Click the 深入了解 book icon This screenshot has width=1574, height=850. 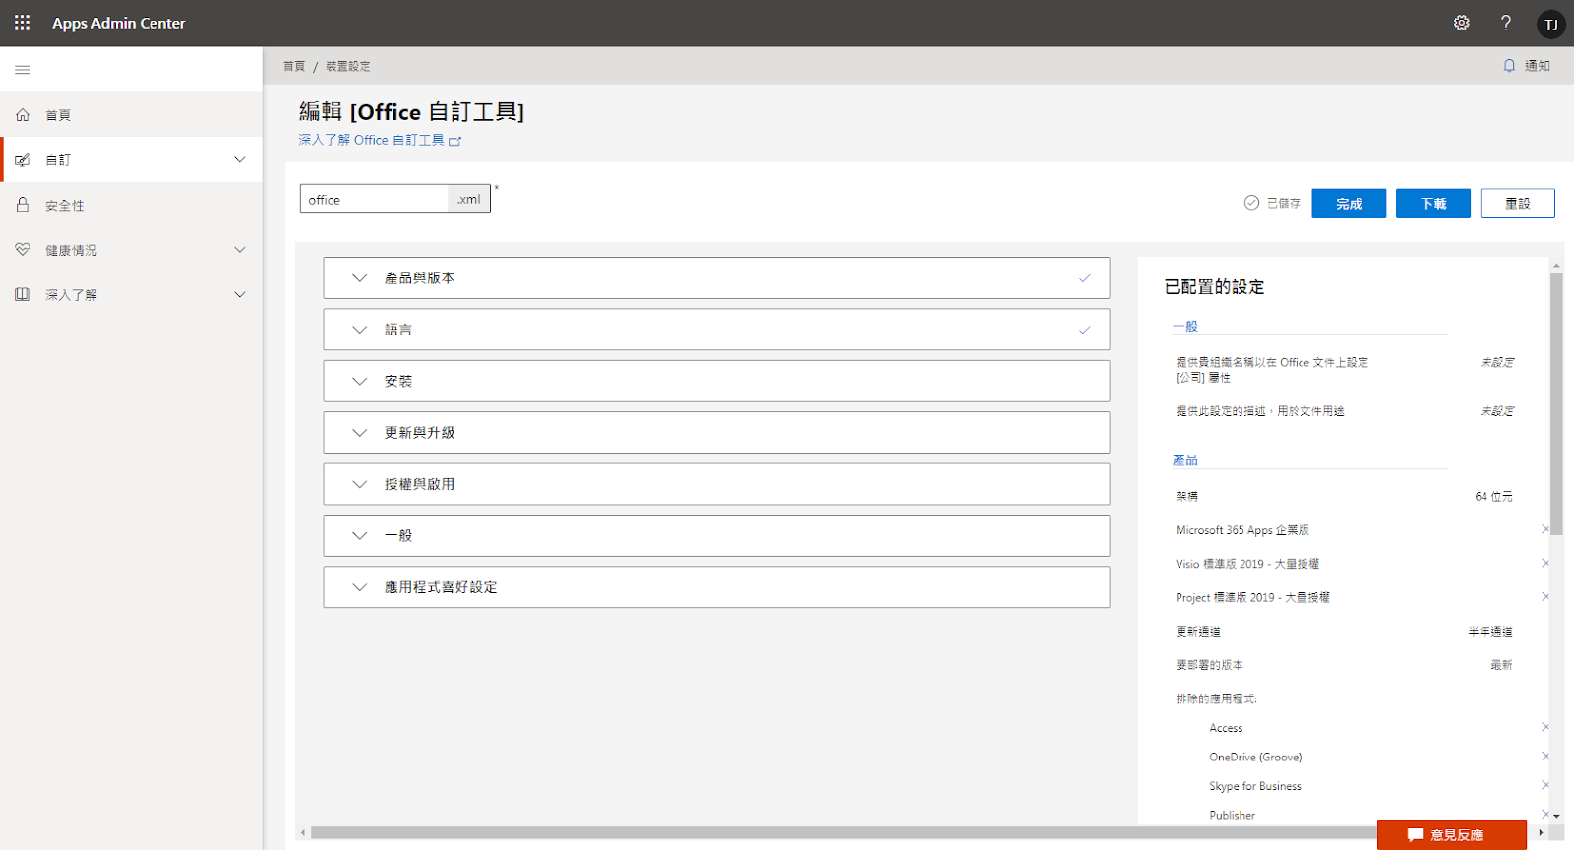tap(23, 294)
